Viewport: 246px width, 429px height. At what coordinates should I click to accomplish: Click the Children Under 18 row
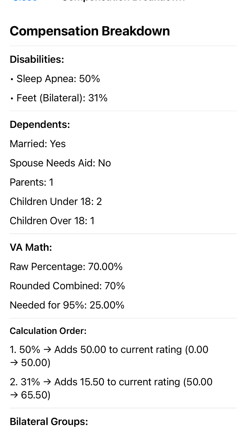pos(56,202)
